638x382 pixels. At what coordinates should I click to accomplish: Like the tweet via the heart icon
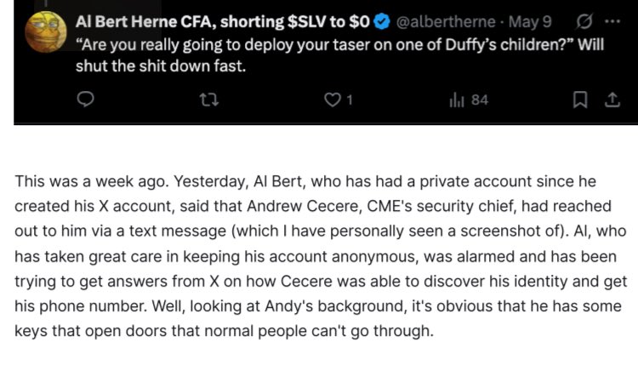pyautogui.click(x=333, y=100)
